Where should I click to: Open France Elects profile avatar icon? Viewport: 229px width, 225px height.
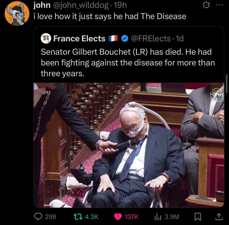click(46, 38)
